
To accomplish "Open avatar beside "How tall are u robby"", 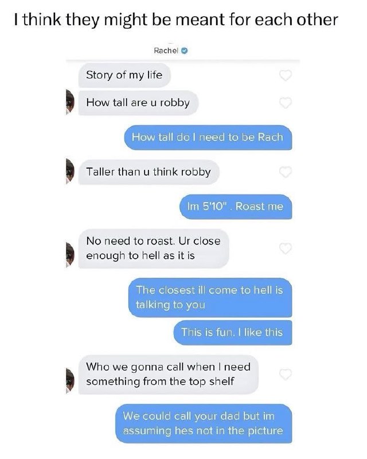I will (70, 102).
